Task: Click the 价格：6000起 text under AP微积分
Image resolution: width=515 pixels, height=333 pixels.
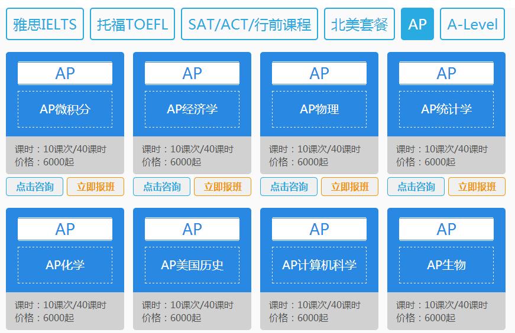Action: [x=44, y=162]
